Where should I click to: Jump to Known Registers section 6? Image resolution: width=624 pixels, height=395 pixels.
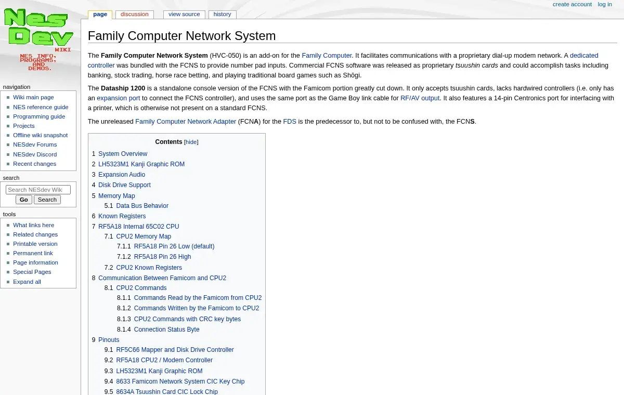[122, 216]
